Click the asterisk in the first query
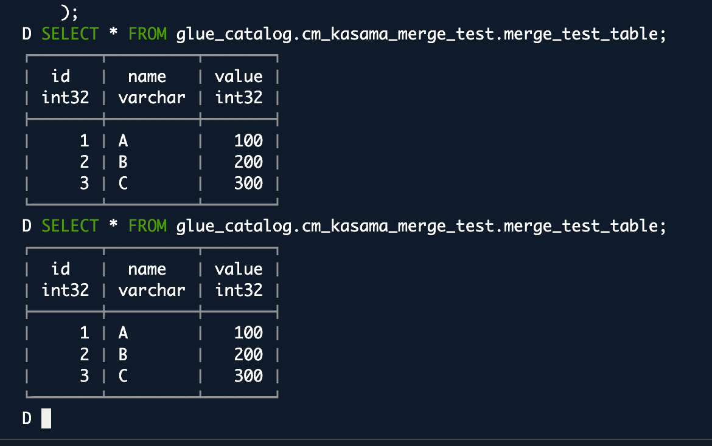This screenshot has height=446, width=712. pyautogui.click(x=114, y=33)
